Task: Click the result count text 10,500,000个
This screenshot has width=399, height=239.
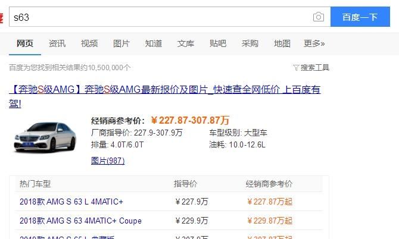Action: (109, 68)
